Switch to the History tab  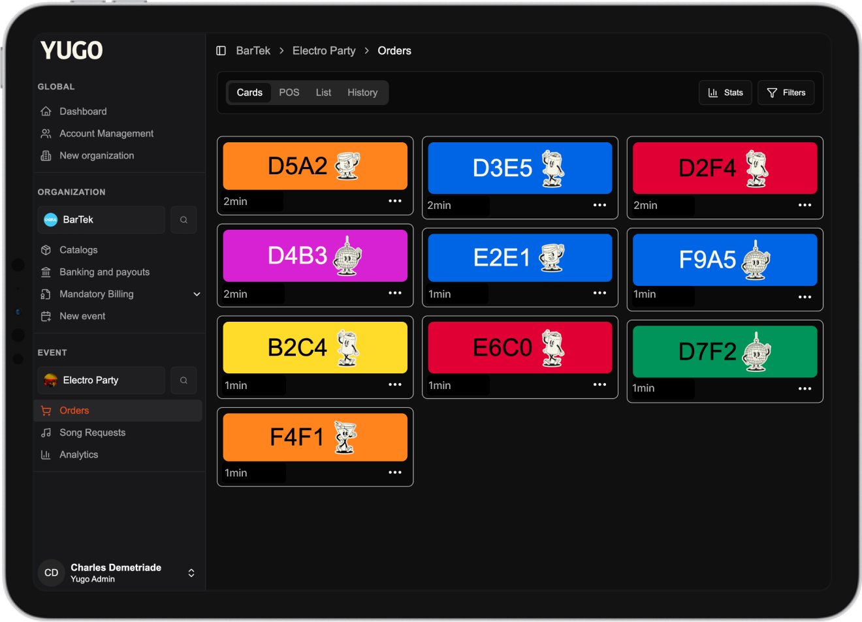pyautogui.click(x=362, y=93)
